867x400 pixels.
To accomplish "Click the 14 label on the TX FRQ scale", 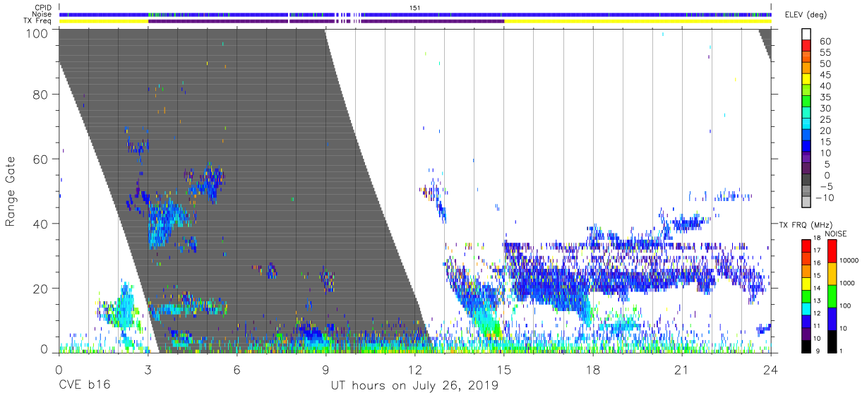I will click(x=817, y=289).
